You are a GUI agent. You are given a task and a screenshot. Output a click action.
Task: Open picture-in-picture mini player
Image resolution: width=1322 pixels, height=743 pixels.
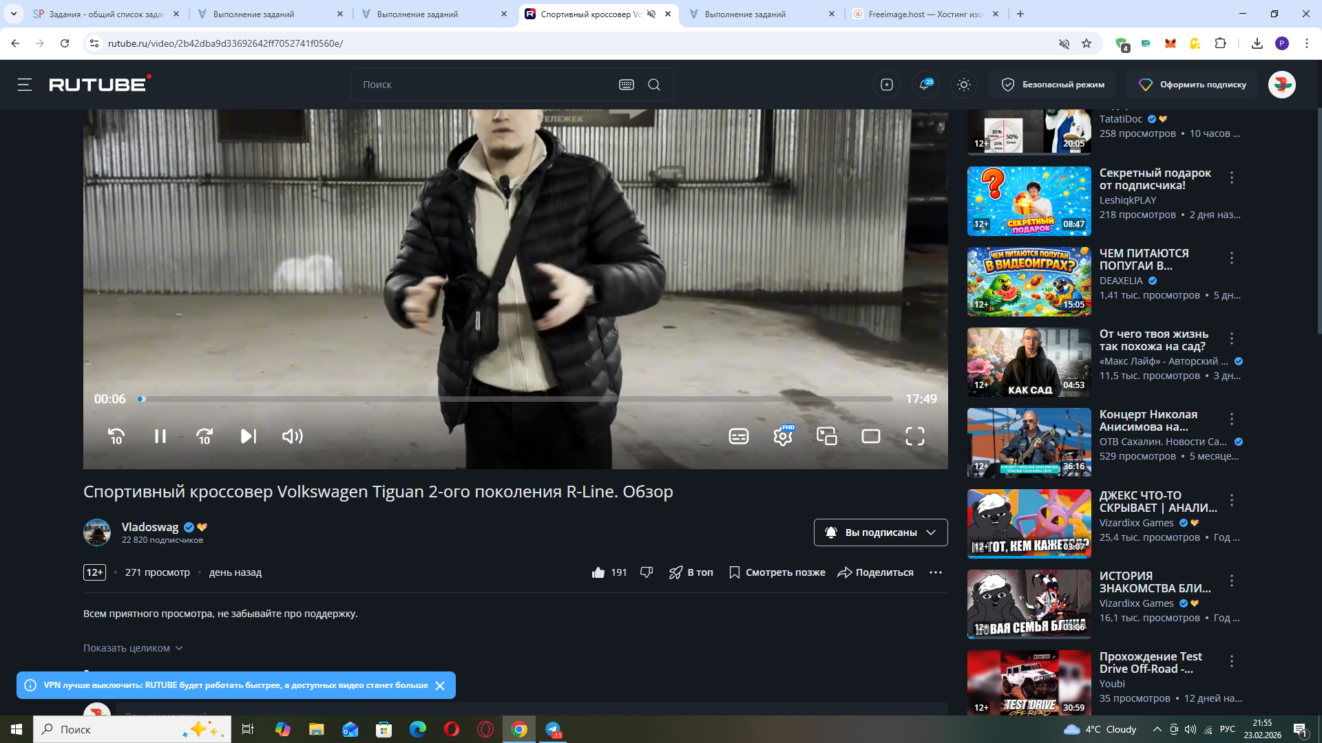click(x=826, y=436)
